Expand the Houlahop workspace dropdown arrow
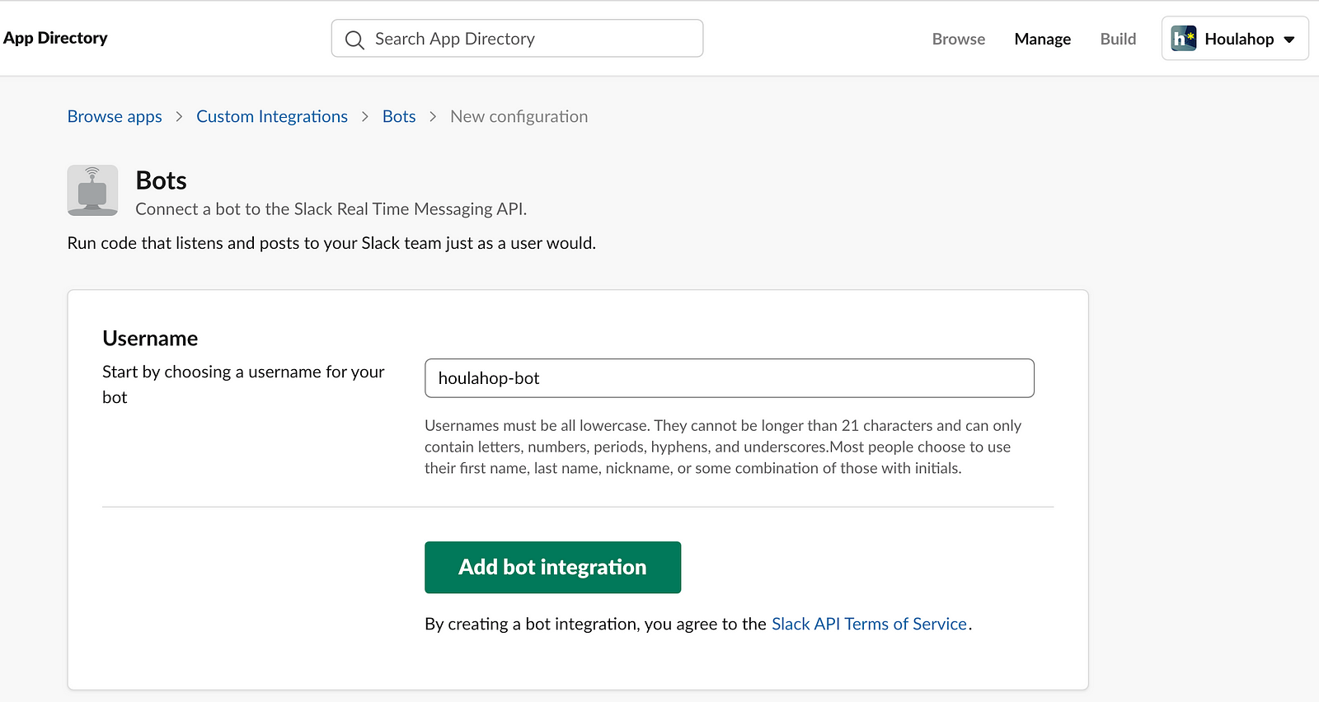This screenshot has width=1319, height=702. coord(1289,40)
